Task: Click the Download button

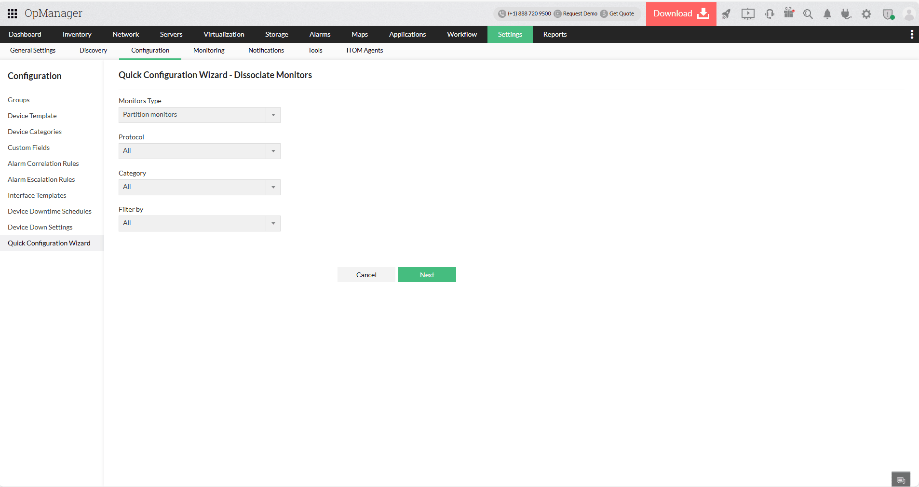Action: (680, 14)
